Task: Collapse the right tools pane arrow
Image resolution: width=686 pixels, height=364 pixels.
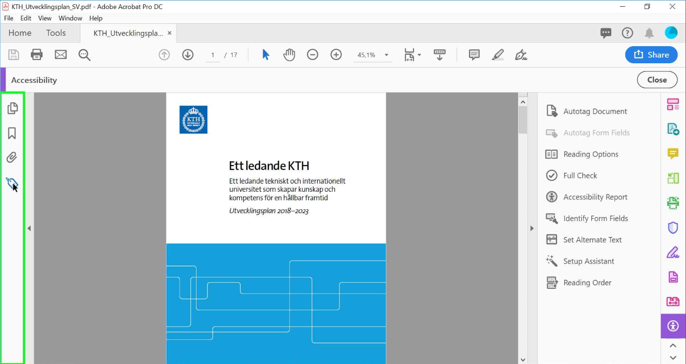Action: tap(532, 228)
